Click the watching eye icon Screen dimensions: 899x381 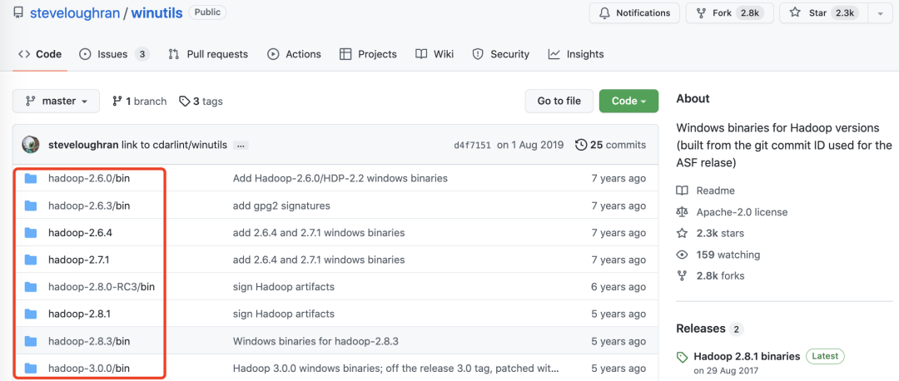point(683,255)
